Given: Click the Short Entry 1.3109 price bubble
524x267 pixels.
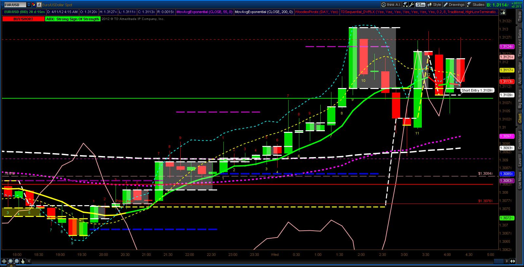Looking at the screenshot, I should (x=477, y=90).
